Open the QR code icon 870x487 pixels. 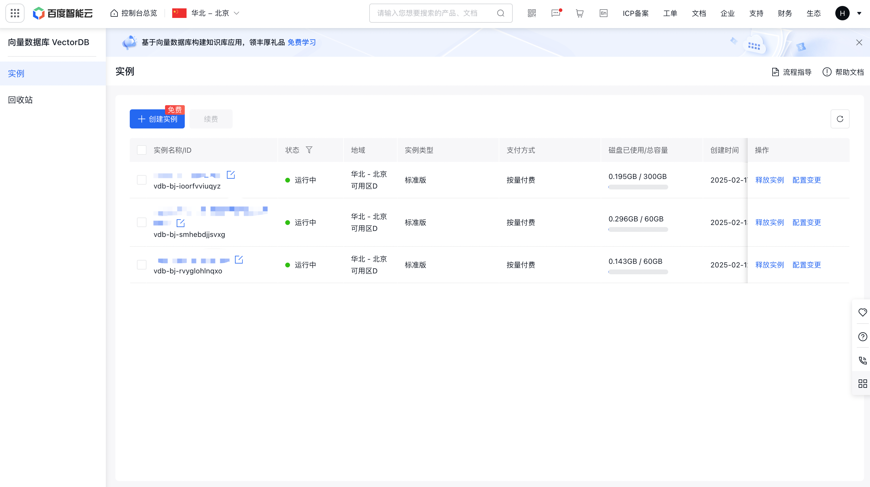pos(532,13)
